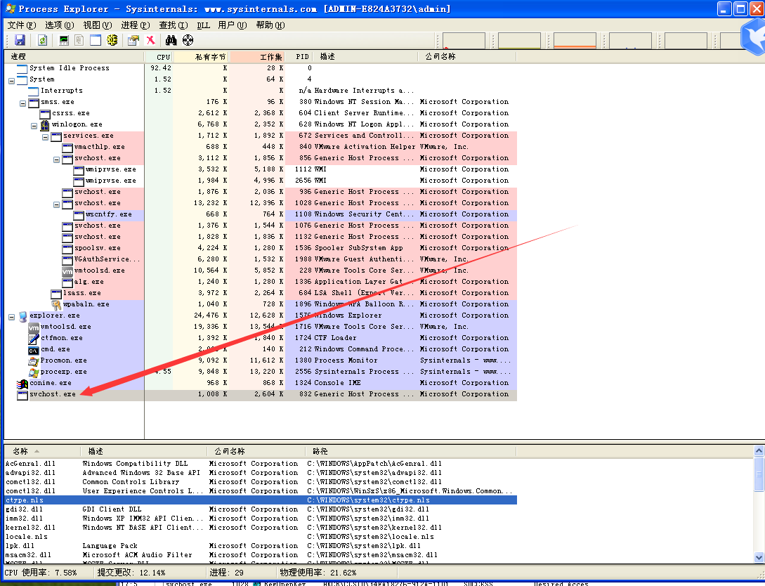Click the red X Kill Process icon

[x=151, y=41]
